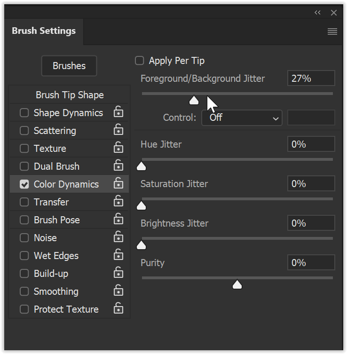Viewport: 347px width, 354px height.
Task: Lock the Transfer settings
Action: (118, 202)
